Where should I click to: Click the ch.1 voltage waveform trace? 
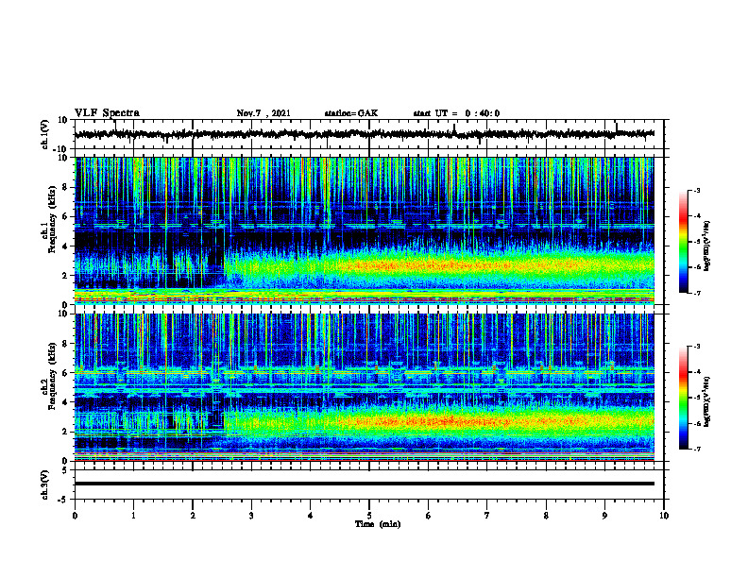(x=364, y=134)
